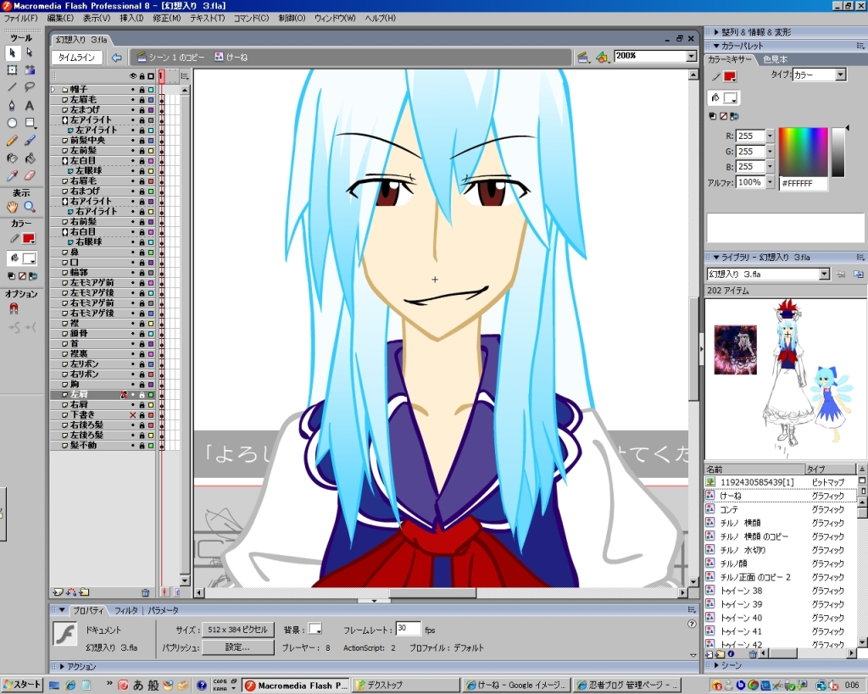
Task: Toggle lock on the 左眉毛 layer
Action: click(x=142, y=100)
